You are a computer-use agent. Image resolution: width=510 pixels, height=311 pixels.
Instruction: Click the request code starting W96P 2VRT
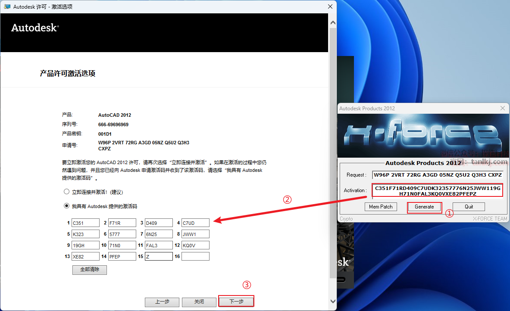pos(144,146)
